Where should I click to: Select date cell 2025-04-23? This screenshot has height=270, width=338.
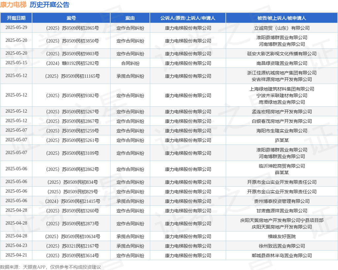pyautogui.click(x=16, y=246)
